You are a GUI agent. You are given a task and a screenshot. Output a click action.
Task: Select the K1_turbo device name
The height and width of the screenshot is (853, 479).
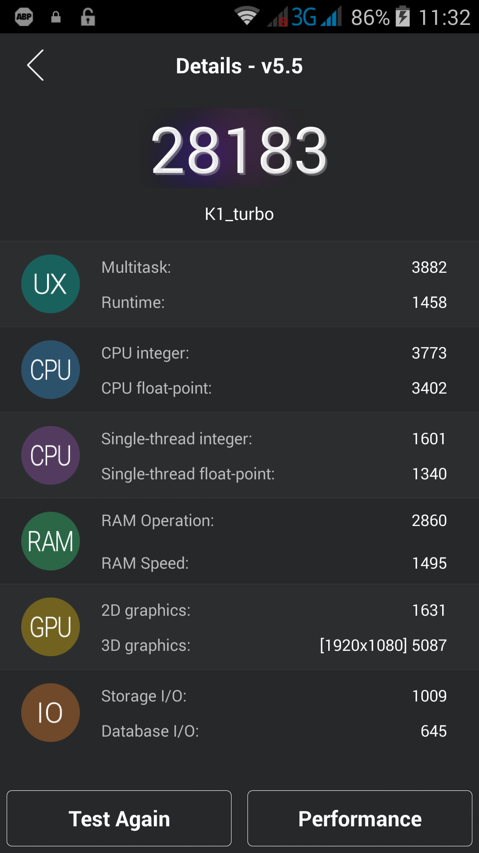click(239, 214)
